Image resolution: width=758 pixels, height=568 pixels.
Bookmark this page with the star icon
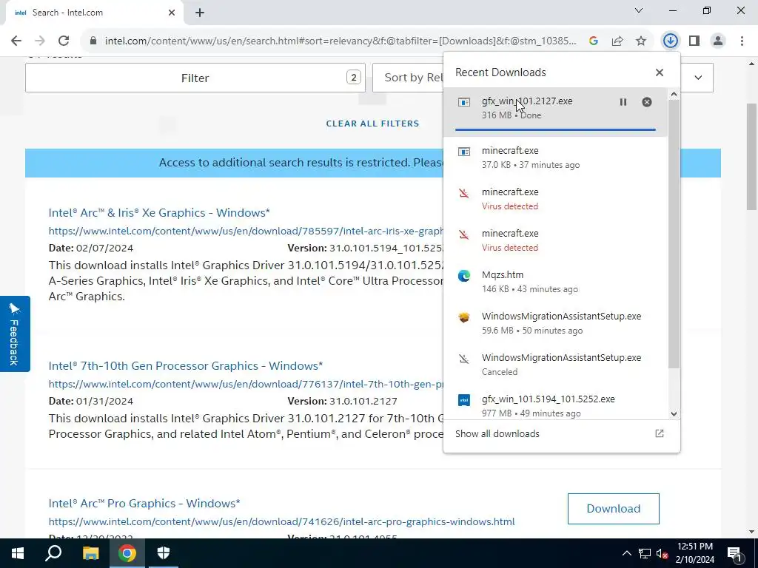(641, 41)
